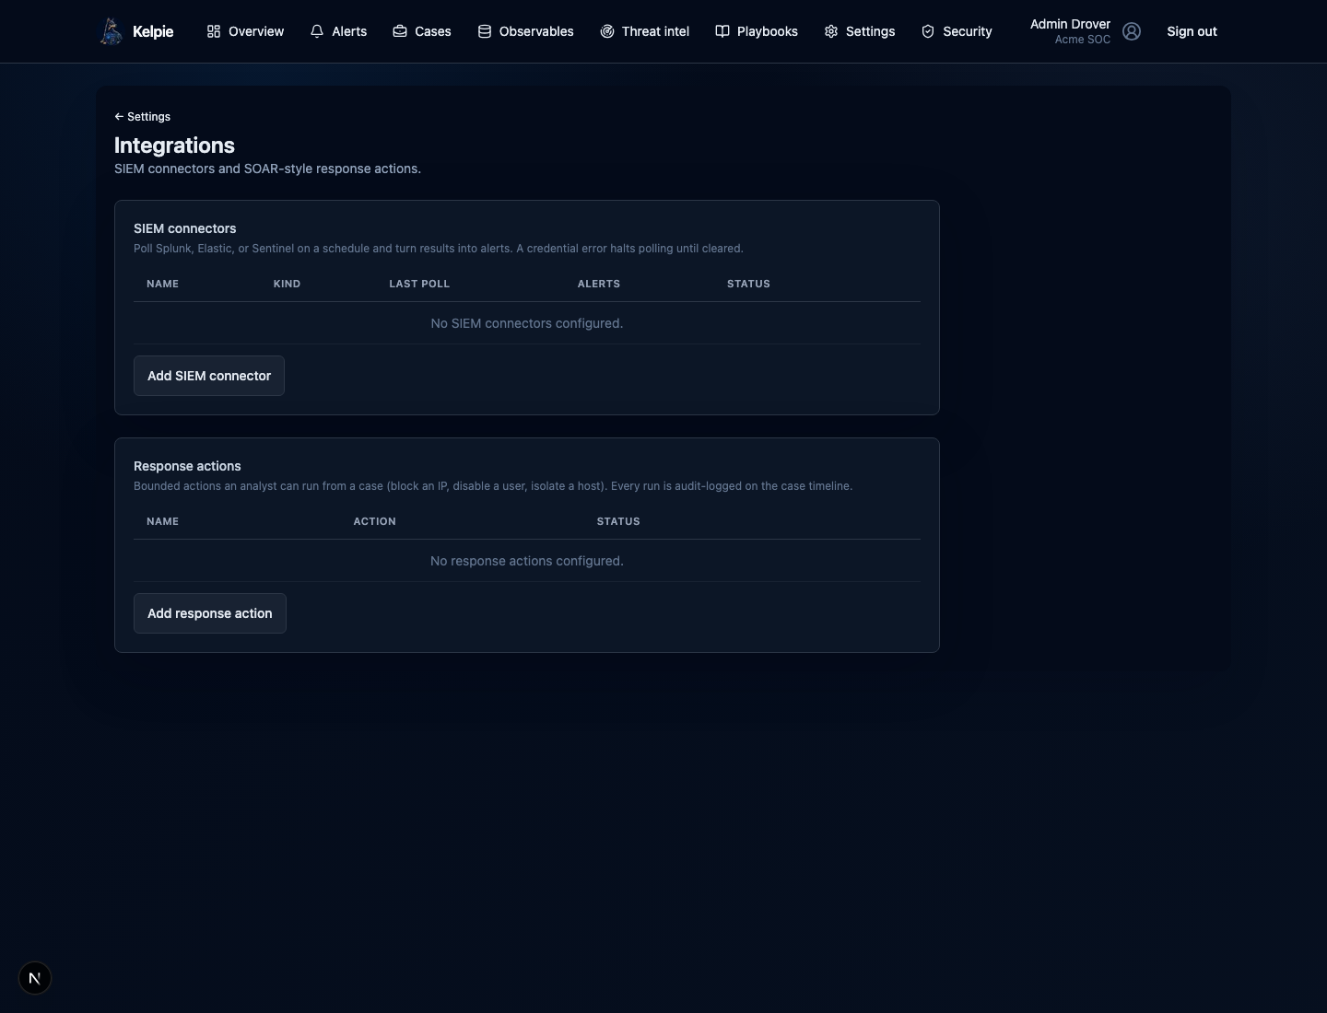The image size is (1327, 1013).
Task: Click STATUS header in SIEM connectors table
Action: click(x=748, y=284)
